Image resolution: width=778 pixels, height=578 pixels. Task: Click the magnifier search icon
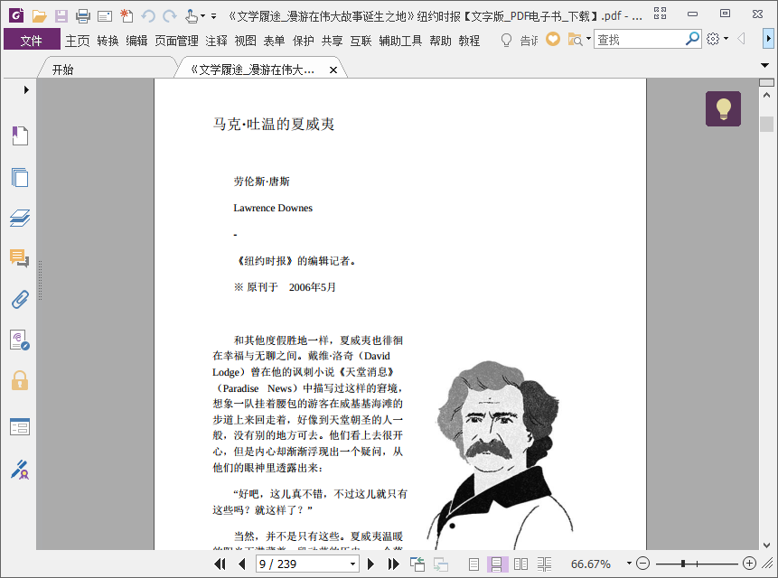click(x=692, y=39)
